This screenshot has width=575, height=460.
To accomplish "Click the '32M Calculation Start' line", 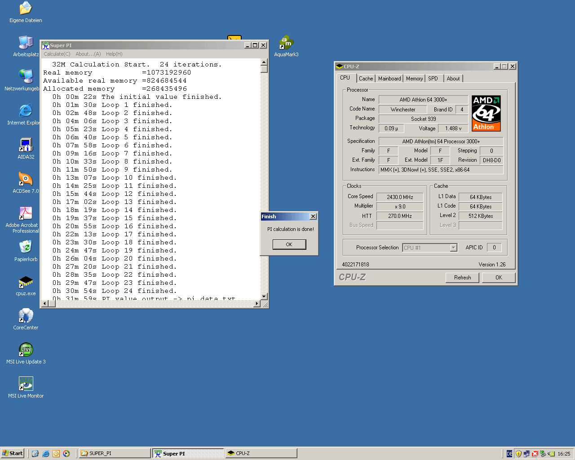I will pos(137,65).
